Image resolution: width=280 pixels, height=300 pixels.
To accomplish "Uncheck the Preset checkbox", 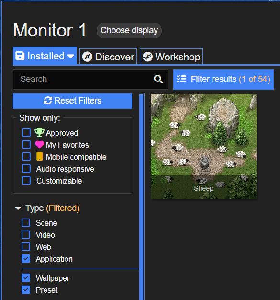I will pyautogui.click(x=26, y=290).
